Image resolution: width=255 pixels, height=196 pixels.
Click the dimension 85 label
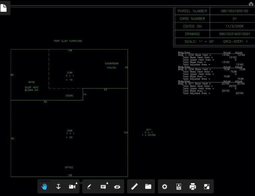click(46, 102)
